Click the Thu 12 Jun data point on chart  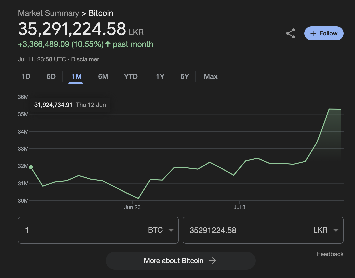31,167
